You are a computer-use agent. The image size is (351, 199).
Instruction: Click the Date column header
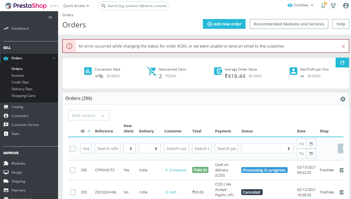[x=301, y=131]
